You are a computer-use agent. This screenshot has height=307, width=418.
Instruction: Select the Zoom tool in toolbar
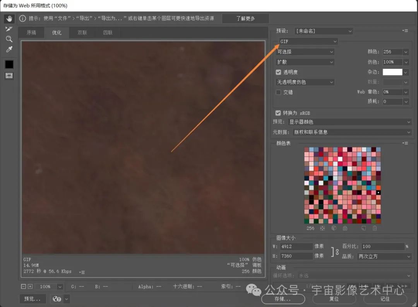(9, 39)
